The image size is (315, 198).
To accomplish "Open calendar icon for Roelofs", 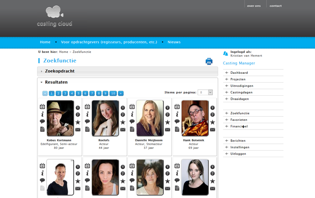I will tap(87, 106).
